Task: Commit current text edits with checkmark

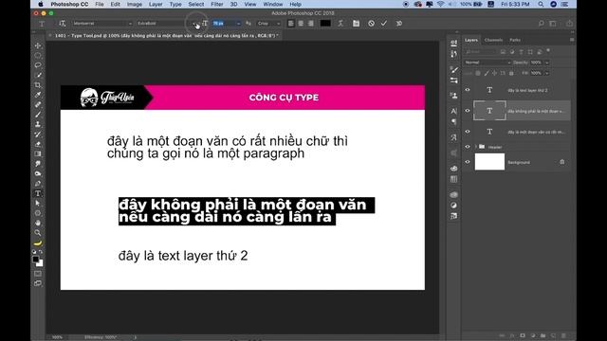Action: 383,24
